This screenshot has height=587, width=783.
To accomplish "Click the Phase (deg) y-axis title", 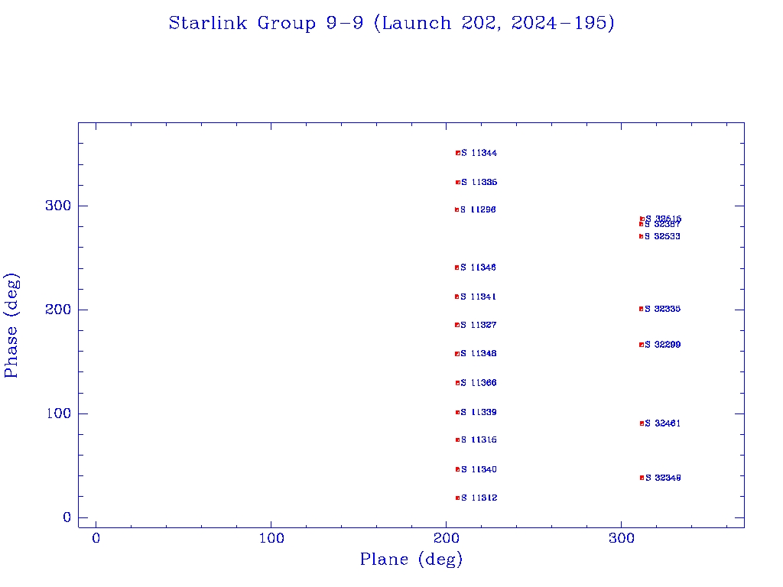I will click(x=11, y=325).
